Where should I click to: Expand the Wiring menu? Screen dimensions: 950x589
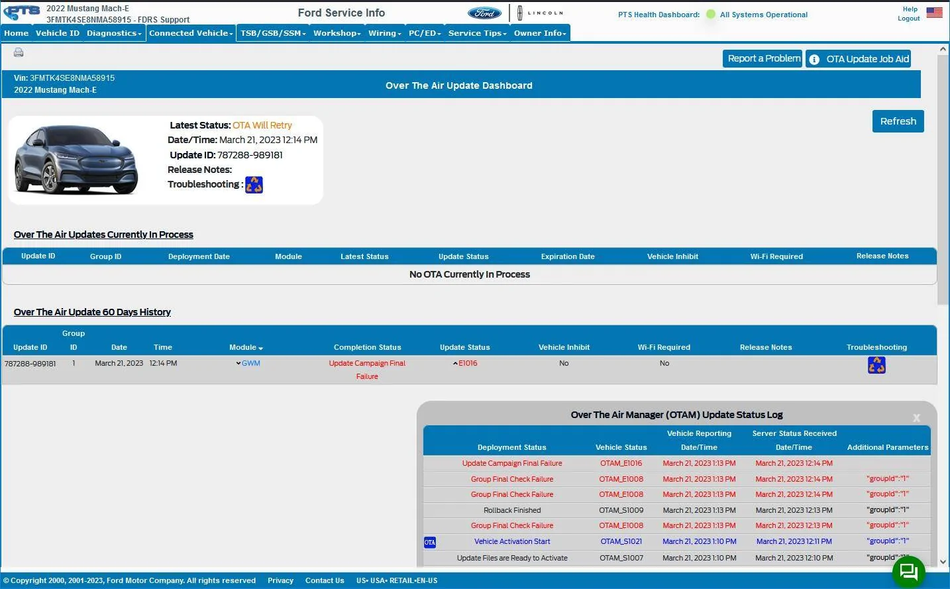pyautogui.click(x=385, y=33)
